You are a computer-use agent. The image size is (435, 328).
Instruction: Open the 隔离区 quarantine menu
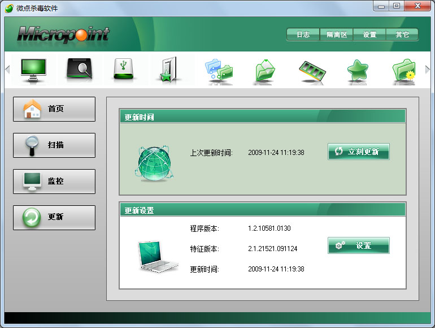tap(337, 34)
